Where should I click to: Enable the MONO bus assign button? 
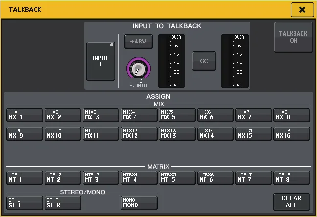(x=139, y=203)
